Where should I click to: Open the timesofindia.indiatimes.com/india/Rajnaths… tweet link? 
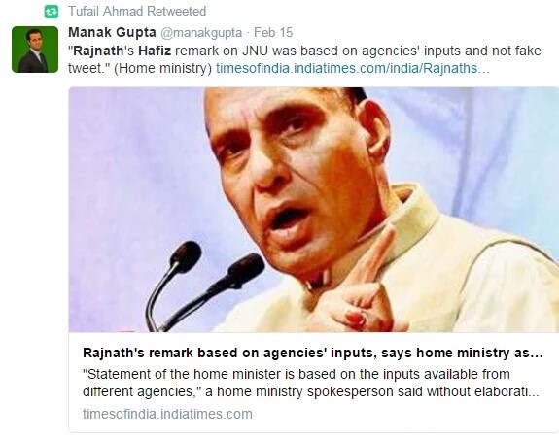point(353,68)
